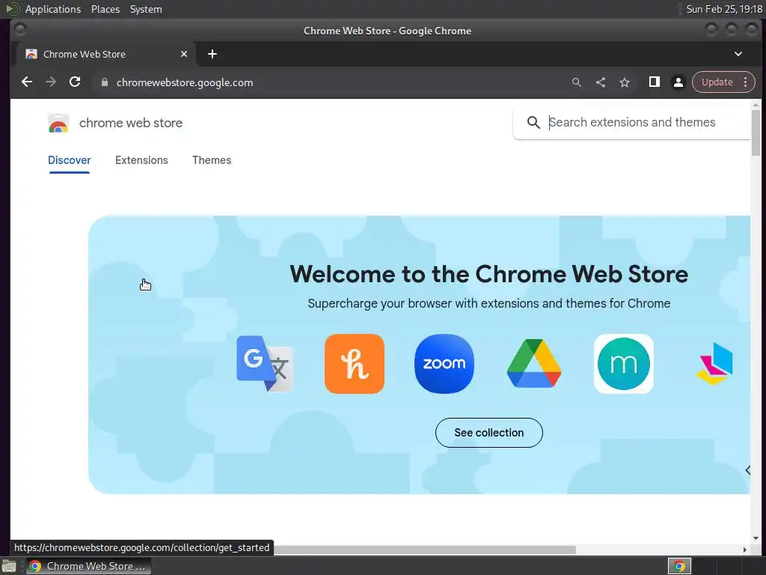Open the browser side panel

click(654, 82)
